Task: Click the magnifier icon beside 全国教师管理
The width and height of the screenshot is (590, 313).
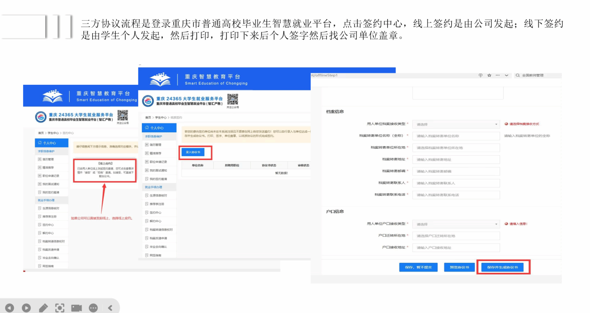Action: click(518, 75)
